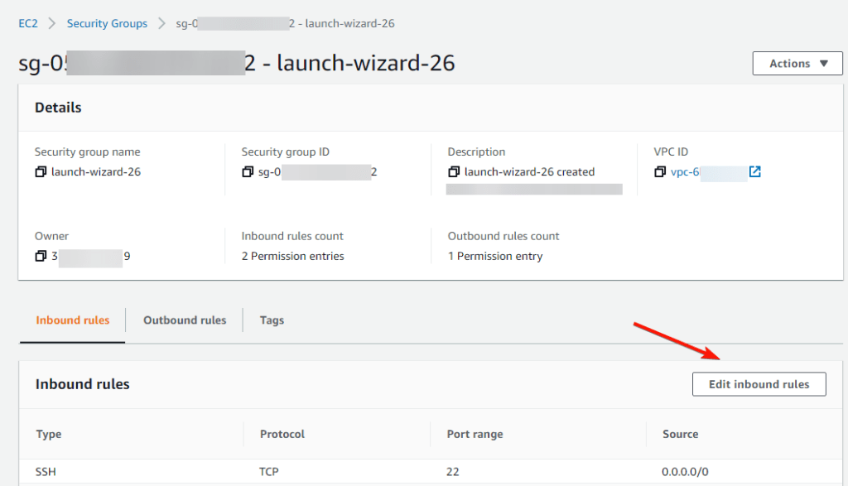848x486 pixels.
Task: Sort by the Protocol column header
Action: [x=282, y=434]
